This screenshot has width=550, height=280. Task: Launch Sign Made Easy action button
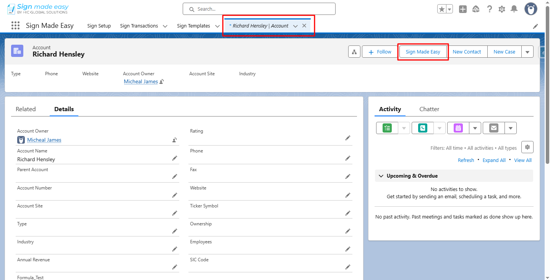[423, 52]
